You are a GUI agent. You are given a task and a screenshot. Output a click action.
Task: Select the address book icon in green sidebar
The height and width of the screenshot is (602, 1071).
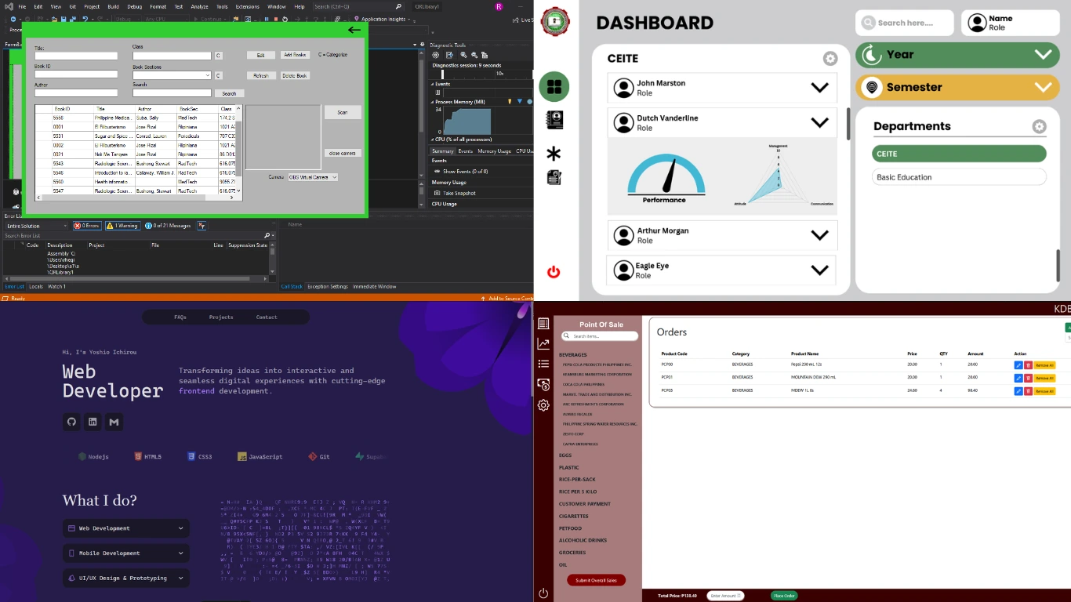click(554, 119)
